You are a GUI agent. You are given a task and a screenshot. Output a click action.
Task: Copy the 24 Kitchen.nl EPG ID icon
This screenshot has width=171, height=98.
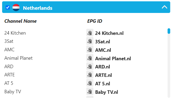(90, 33)
